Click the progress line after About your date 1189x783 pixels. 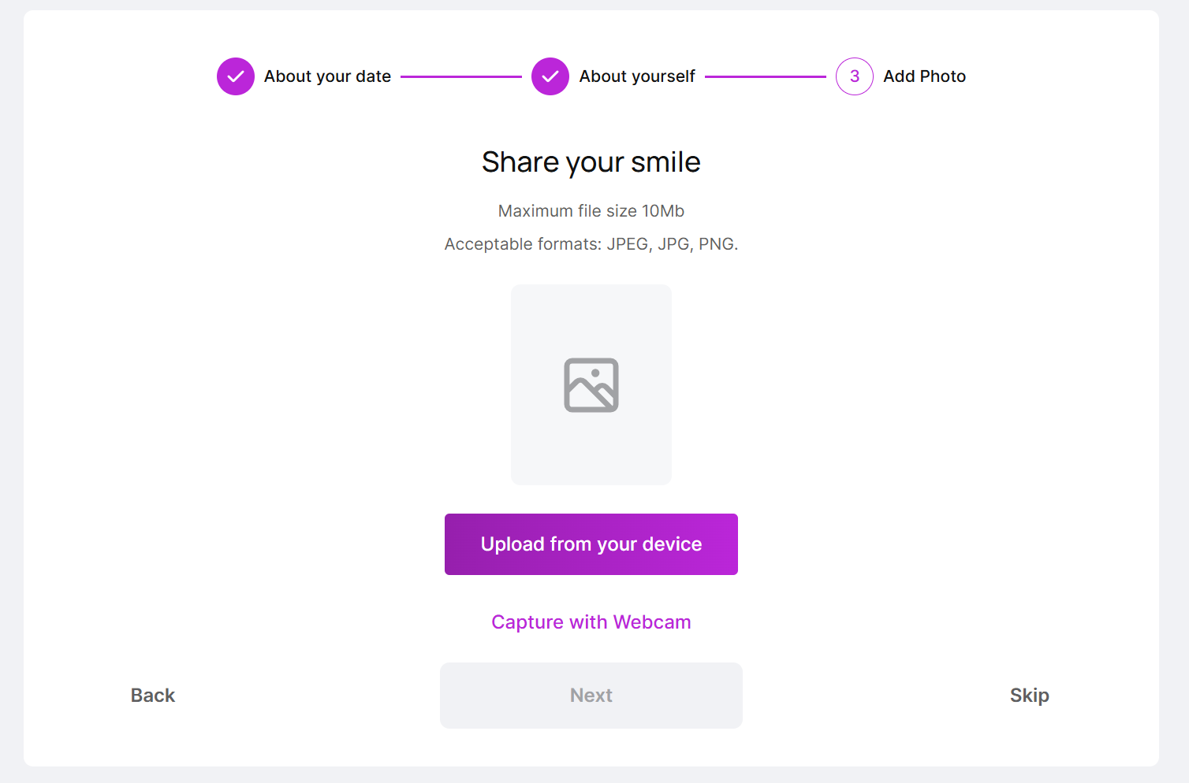(460, 77)
